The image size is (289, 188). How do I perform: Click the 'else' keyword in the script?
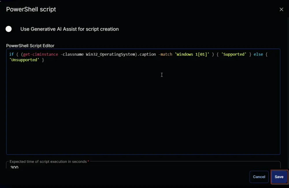[x=258, y=54]
